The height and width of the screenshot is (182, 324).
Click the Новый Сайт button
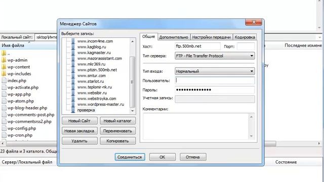click(x=79, y=121)
